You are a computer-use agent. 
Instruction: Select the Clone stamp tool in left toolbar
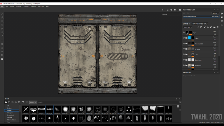tap(2, 32)
